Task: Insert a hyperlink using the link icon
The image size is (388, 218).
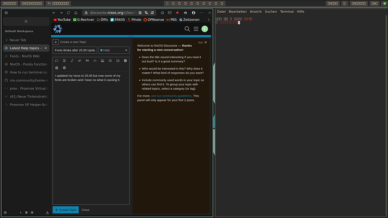Action: click(79, 61)
